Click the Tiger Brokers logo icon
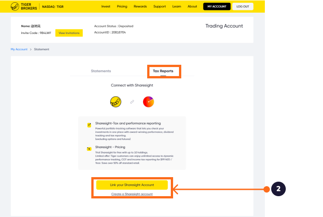The width and height of the screenshot is (323, 217). [15, 7]
